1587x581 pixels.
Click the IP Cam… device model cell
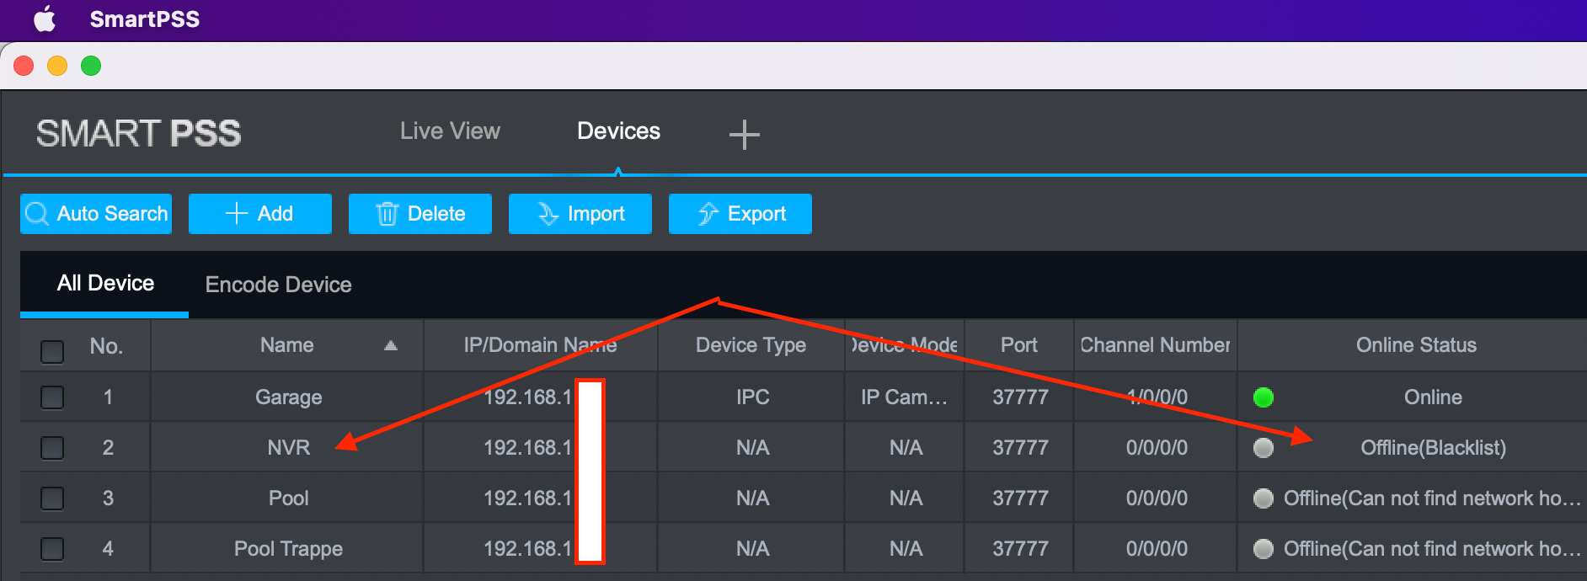click(904, 397)
